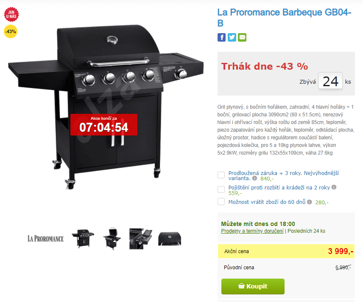The height and width of the screenshot is (302, 363).
Task: Share product on Twitter
Action: pyautogui.click(x=232, y=37)
